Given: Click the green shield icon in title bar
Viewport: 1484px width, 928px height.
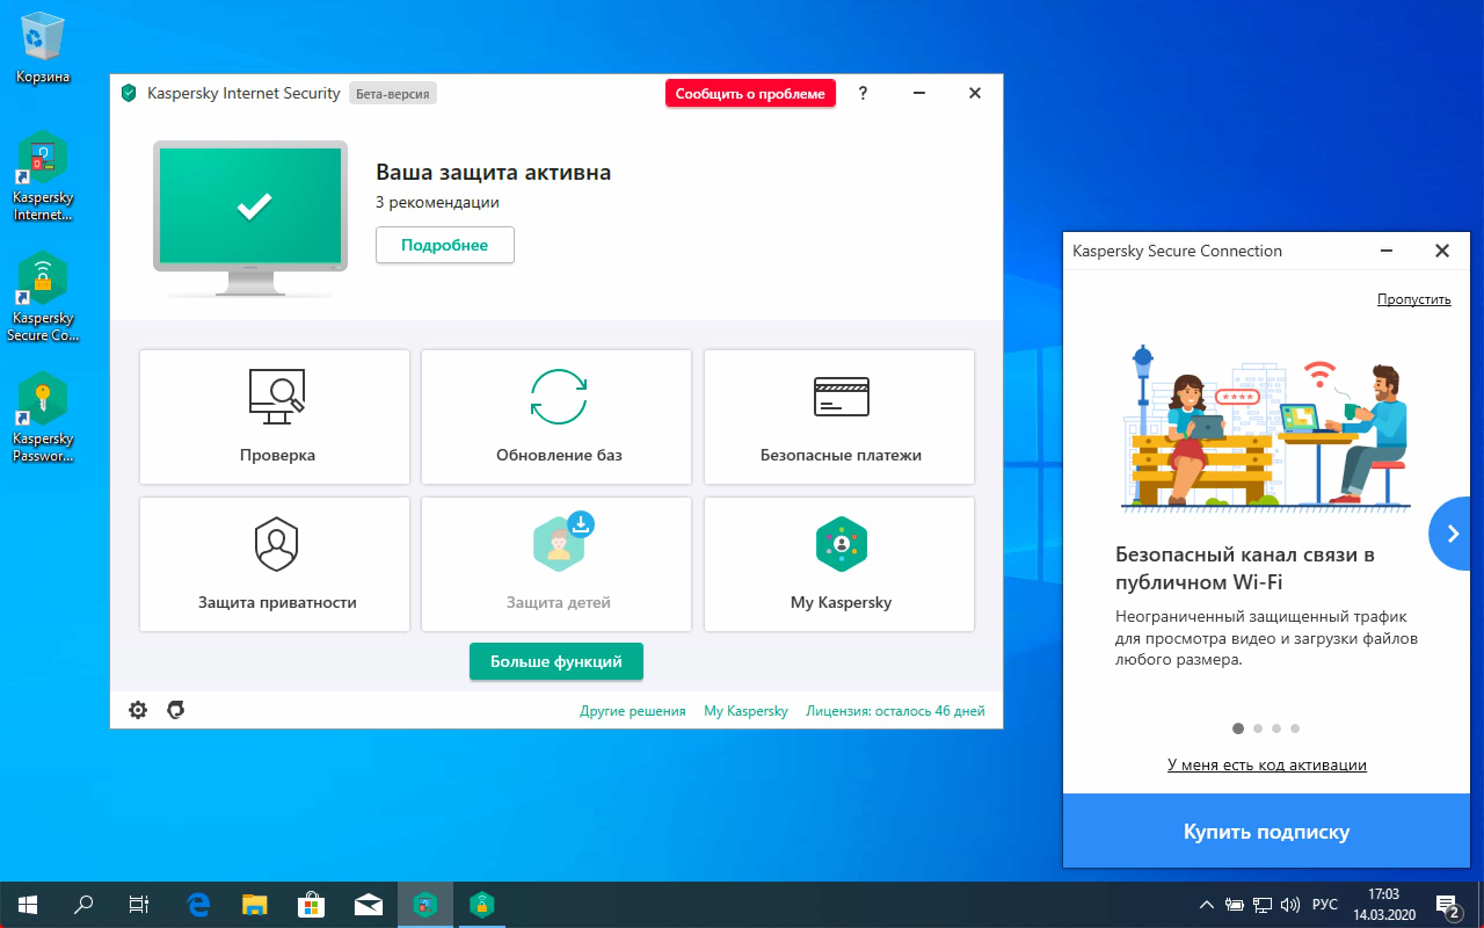Looking at the screenshot, I should coord(129,93).
